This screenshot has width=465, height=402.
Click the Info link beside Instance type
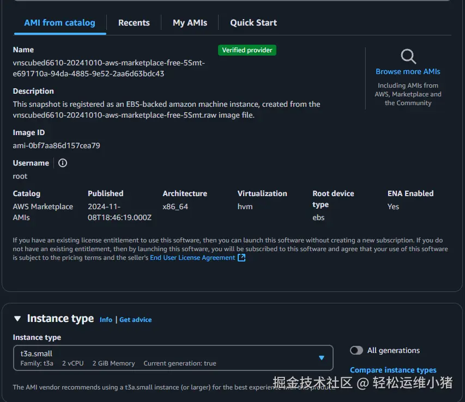click(x=106, y=320)
